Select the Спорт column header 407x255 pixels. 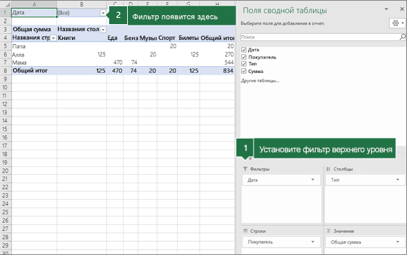click(167, 38)
